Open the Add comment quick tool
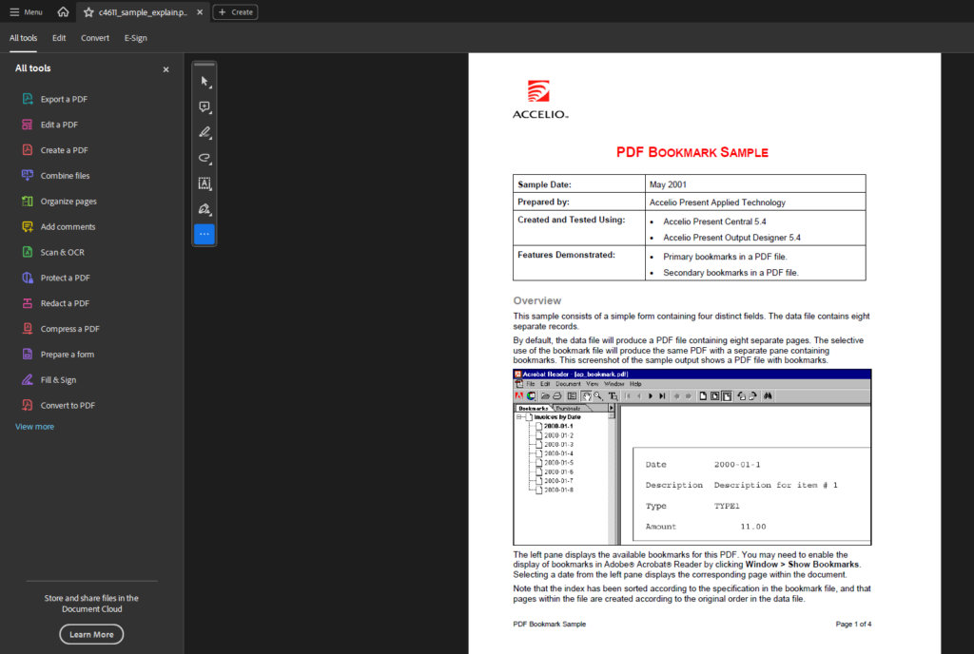Viewport: 974px width, 654px height. point(205,107)
